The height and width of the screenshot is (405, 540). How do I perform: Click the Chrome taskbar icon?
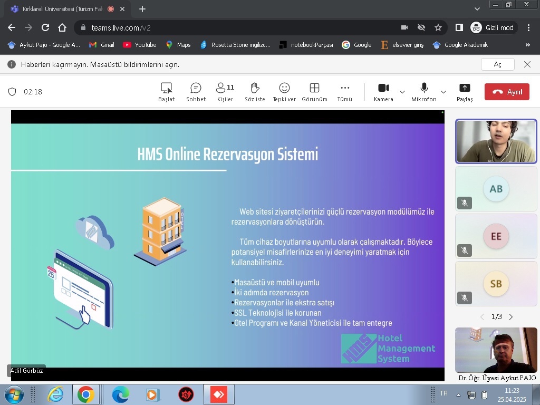pos(86,394)
